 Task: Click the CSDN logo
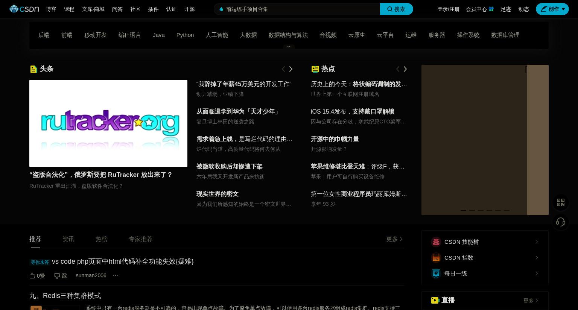pyautogui.click(x=24, y=9)
